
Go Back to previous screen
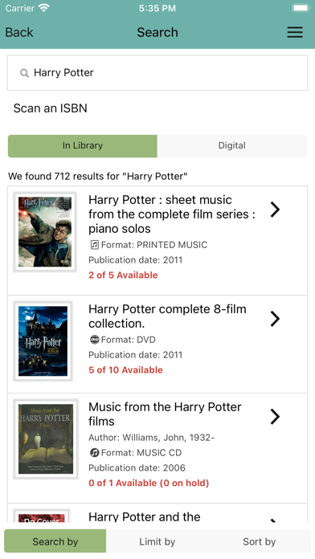(19, 32)
